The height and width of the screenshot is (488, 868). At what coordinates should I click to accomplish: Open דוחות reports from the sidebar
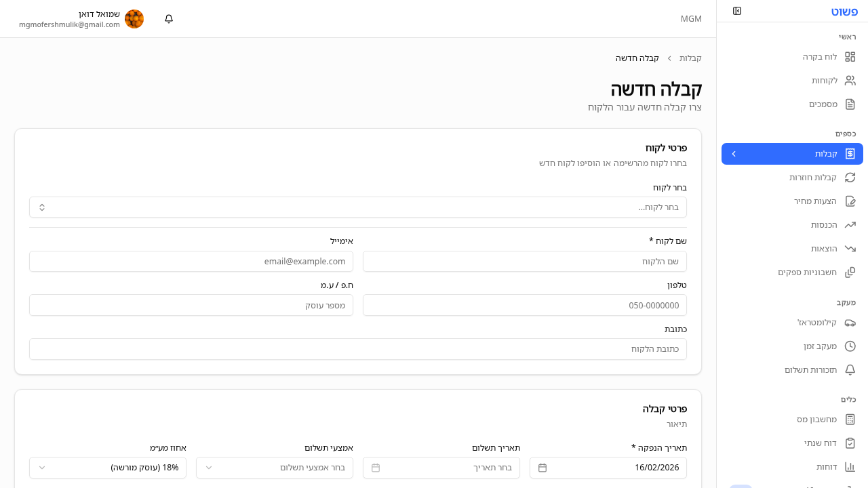[850, 466]
